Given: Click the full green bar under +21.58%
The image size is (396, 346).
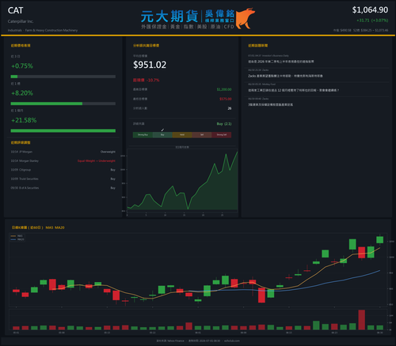Looking at the screenshot, I should click(x=63, y=130).
